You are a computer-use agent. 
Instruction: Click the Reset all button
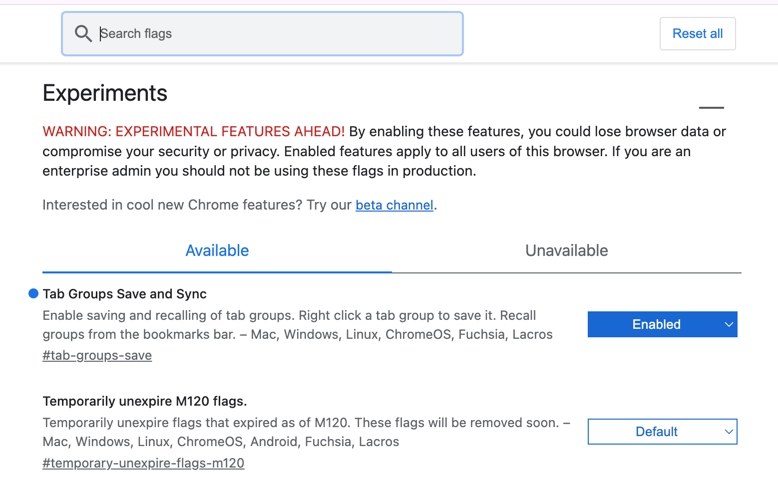click(x=698, y=33)
